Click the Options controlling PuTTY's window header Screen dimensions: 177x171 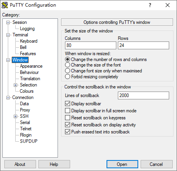pos(117,22)
